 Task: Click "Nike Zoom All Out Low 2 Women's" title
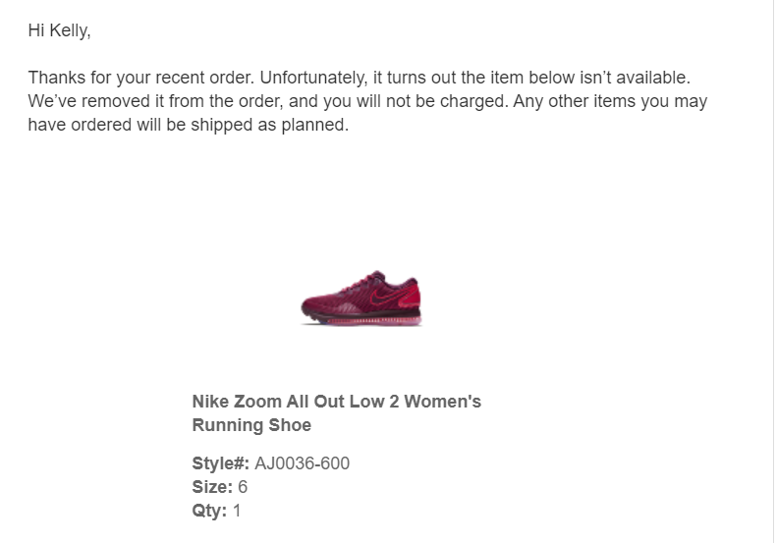(x=336, y=402)
